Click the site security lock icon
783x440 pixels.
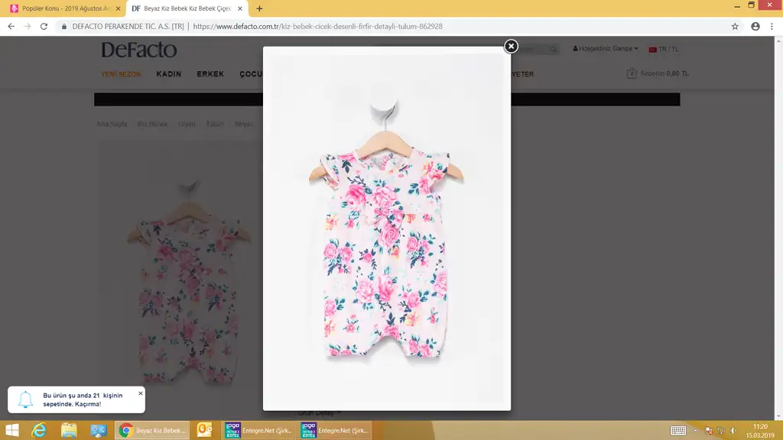[x=64, y=27]
